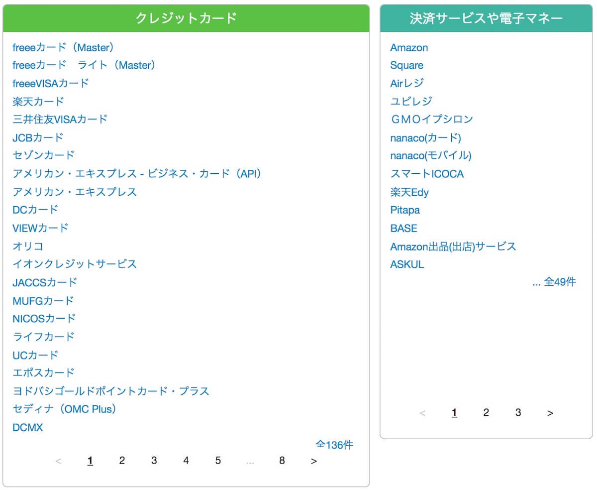The height and width of the screenshot is (492, 597).
Task: Go to credit card page 4
Action: click(186, 461)
